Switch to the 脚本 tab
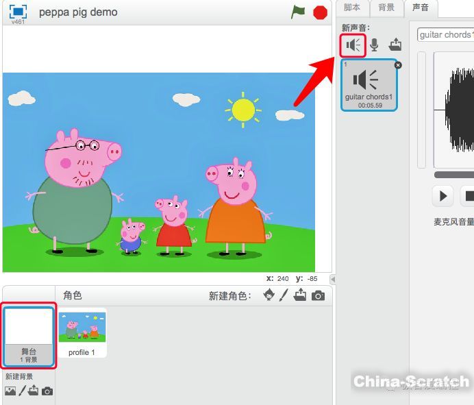This screenshot has width=474, height=405. (x=352, y=8)
